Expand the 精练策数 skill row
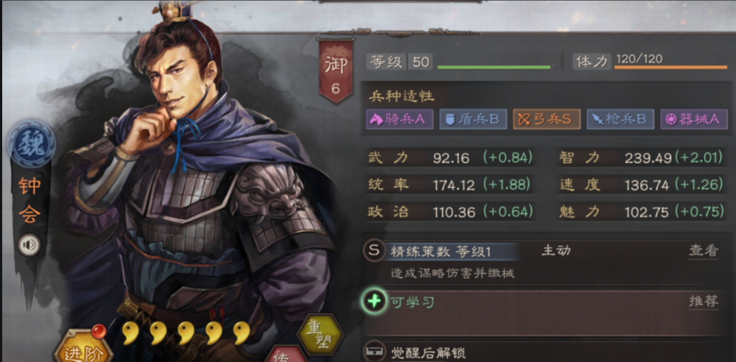Screen dimensions: 736x362 [542, 261]
